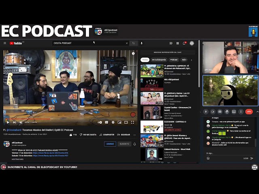259x194 pixels.
Task: Toggle subtitles in the player
Action: click(x=106, y=122)
